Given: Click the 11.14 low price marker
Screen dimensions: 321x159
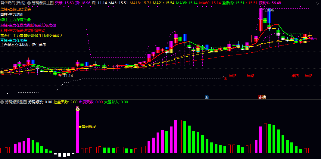Looking at the screenshot, I should [66, 76].
